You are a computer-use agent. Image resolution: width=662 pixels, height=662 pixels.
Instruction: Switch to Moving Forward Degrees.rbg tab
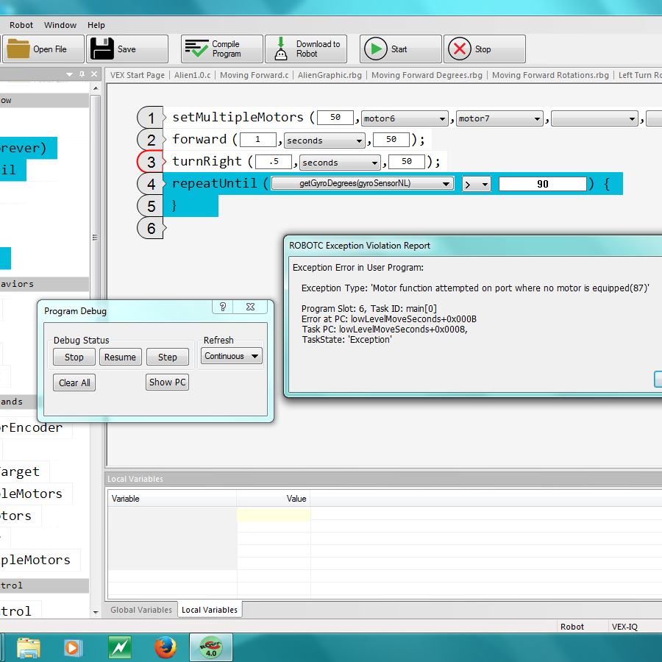click(x=427, y=75)
